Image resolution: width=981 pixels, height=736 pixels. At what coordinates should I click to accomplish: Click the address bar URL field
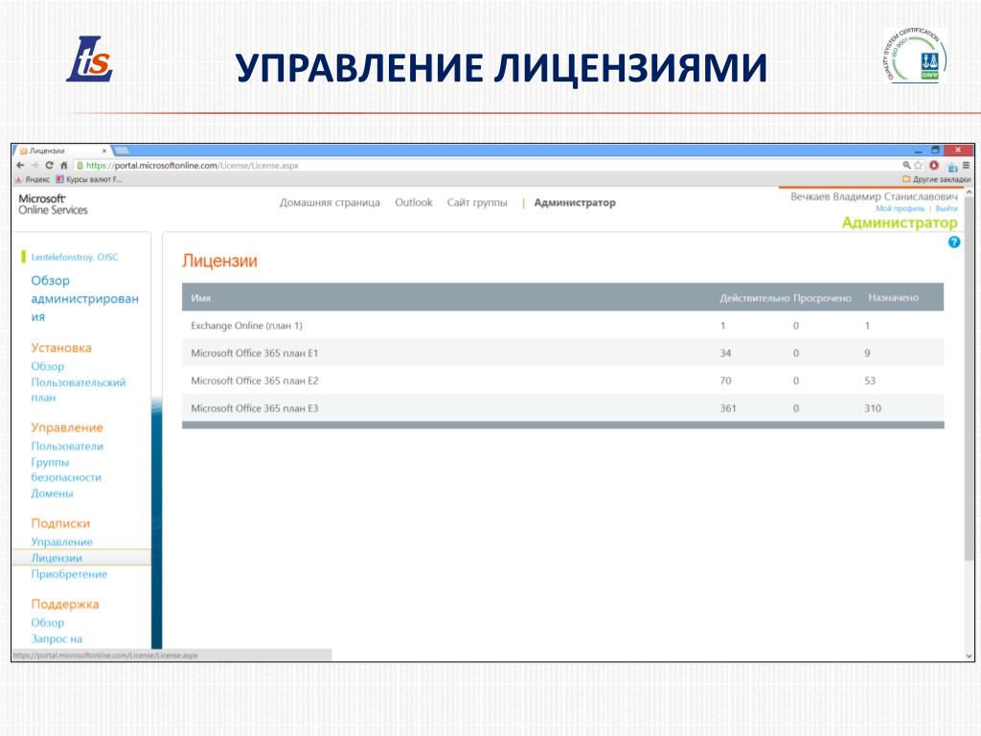pos(488,165)
